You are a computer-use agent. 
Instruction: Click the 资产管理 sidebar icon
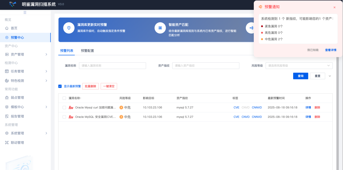tap(7, 54)
